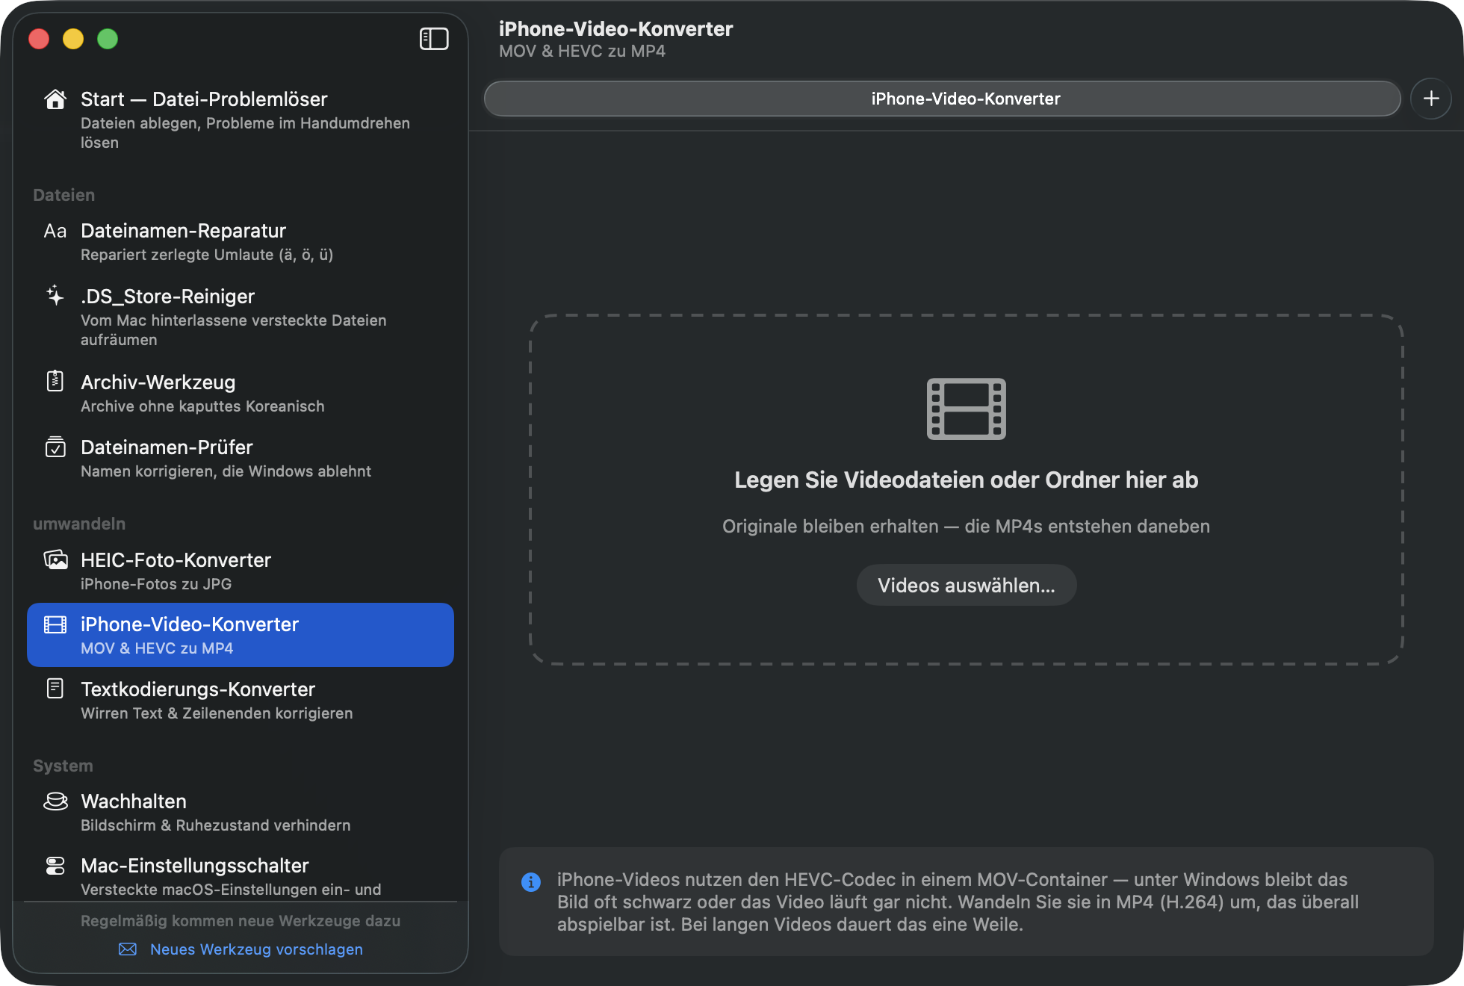Viewport: 1464px width, 986px height.
Task: Click the window title iPhone-Video-Konverter
Action: (615, 29)
